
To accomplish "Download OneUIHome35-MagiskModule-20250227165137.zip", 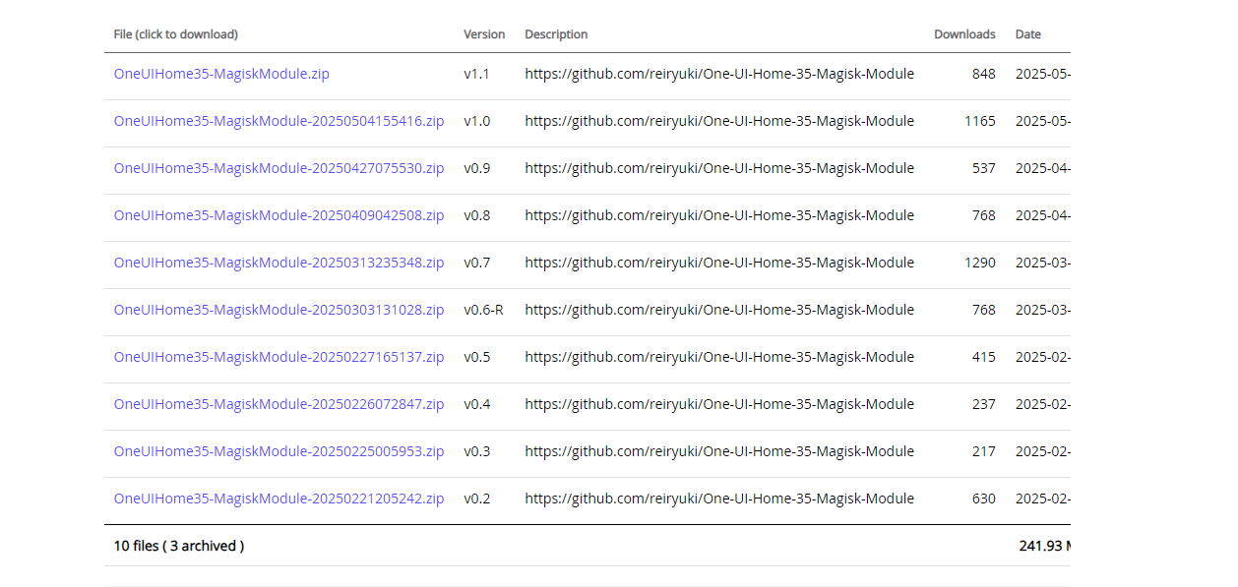I will pyautogui.click(x=279, y=357).
